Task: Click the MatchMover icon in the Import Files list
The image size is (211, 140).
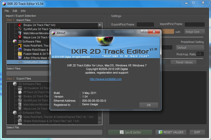Action: coord(20,33)
